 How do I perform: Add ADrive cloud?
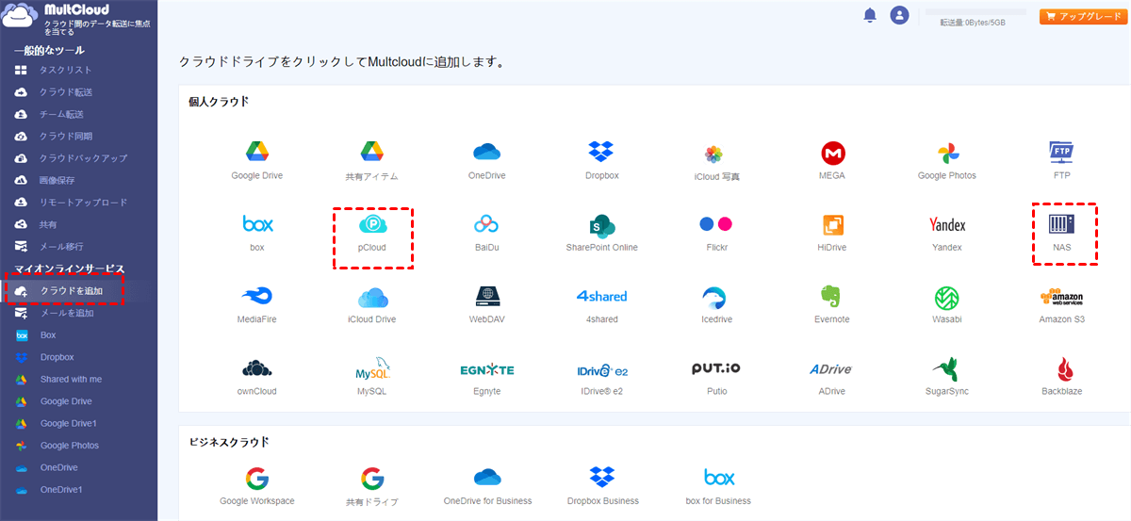tap(832, 377)
